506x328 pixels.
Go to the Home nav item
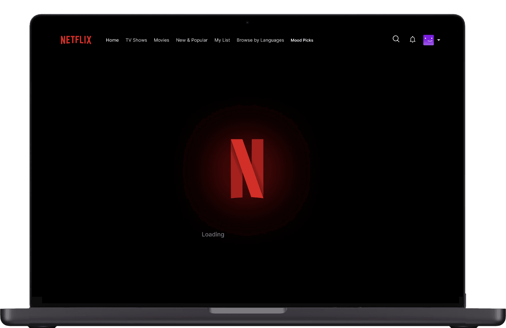[x=112, y=40]
